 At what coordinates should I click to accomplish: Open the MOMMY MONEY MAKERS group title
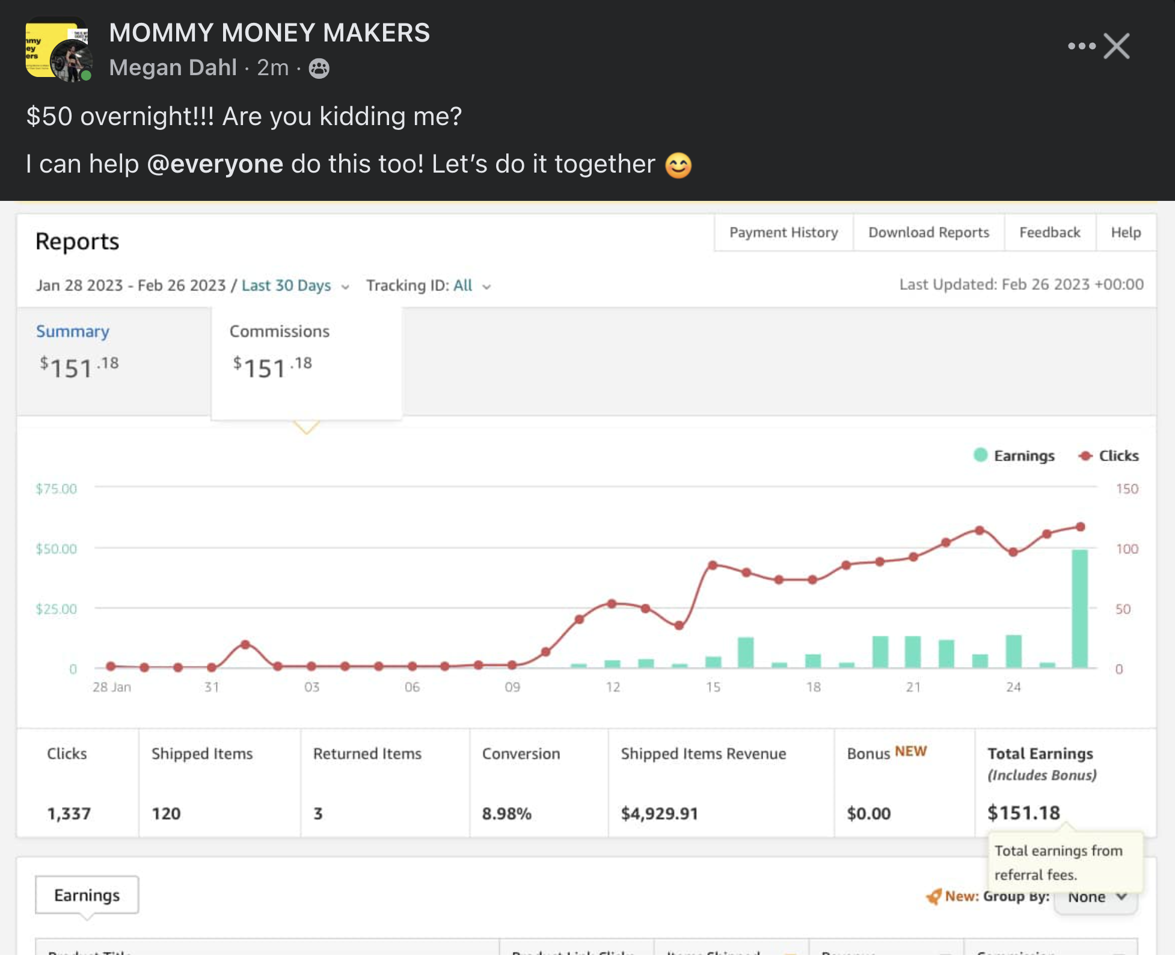pyautogui.click(x=269, y=32)
